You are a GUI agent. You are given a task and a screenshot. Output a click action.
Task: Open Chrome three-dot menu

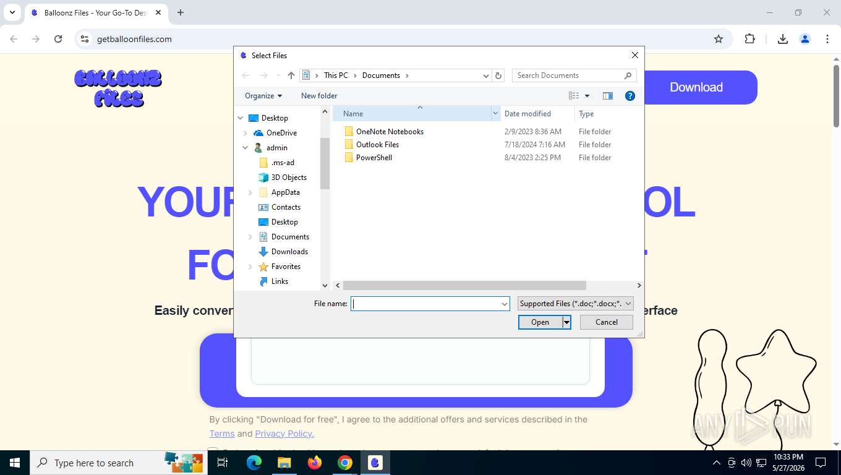(827, 39)
